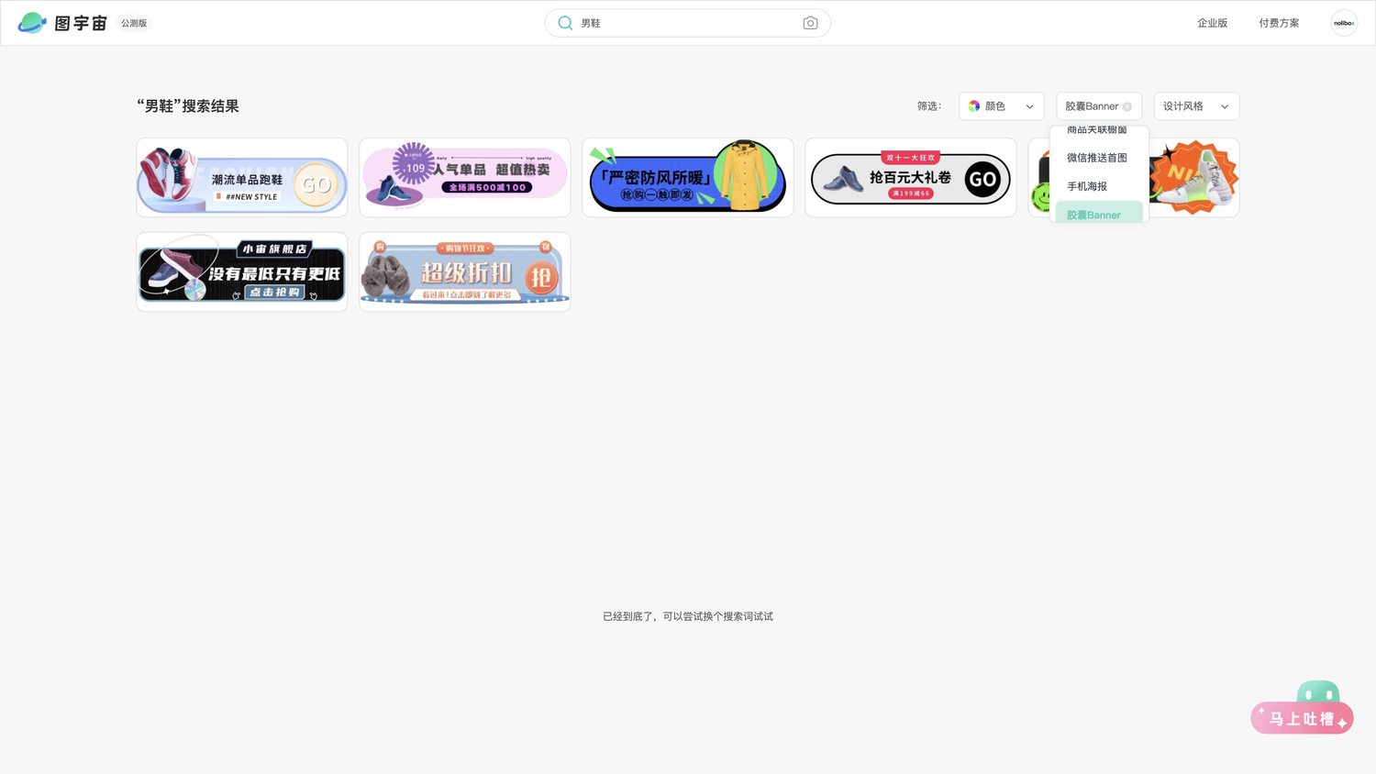Open the 严密防风所暖 banner thumbnail
This screenshot has width=1376, height=774.
click(x=688, y=178)
